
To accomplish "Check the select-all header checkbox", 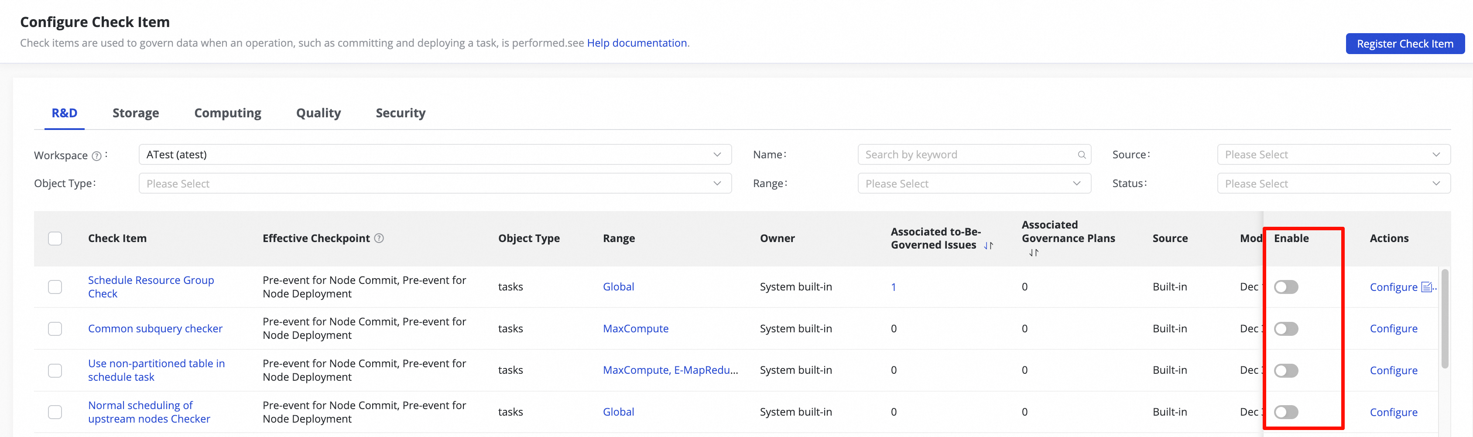I will 55,238.
